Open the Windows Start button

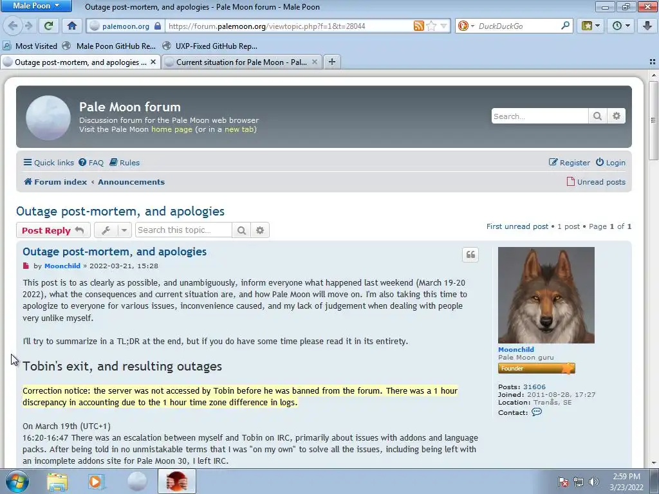tap(17, 481)
